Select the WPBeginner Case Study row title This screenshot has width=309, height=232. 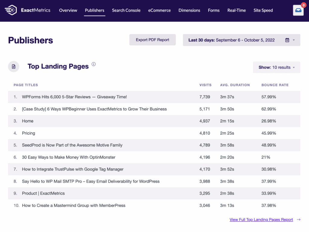tap(94, 109)
